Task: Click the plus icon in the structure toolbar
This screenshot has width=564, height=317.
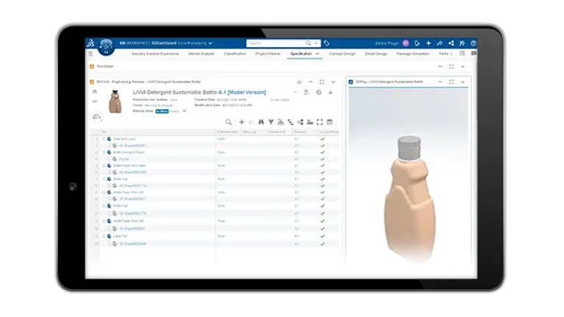Action: [242, 123]
